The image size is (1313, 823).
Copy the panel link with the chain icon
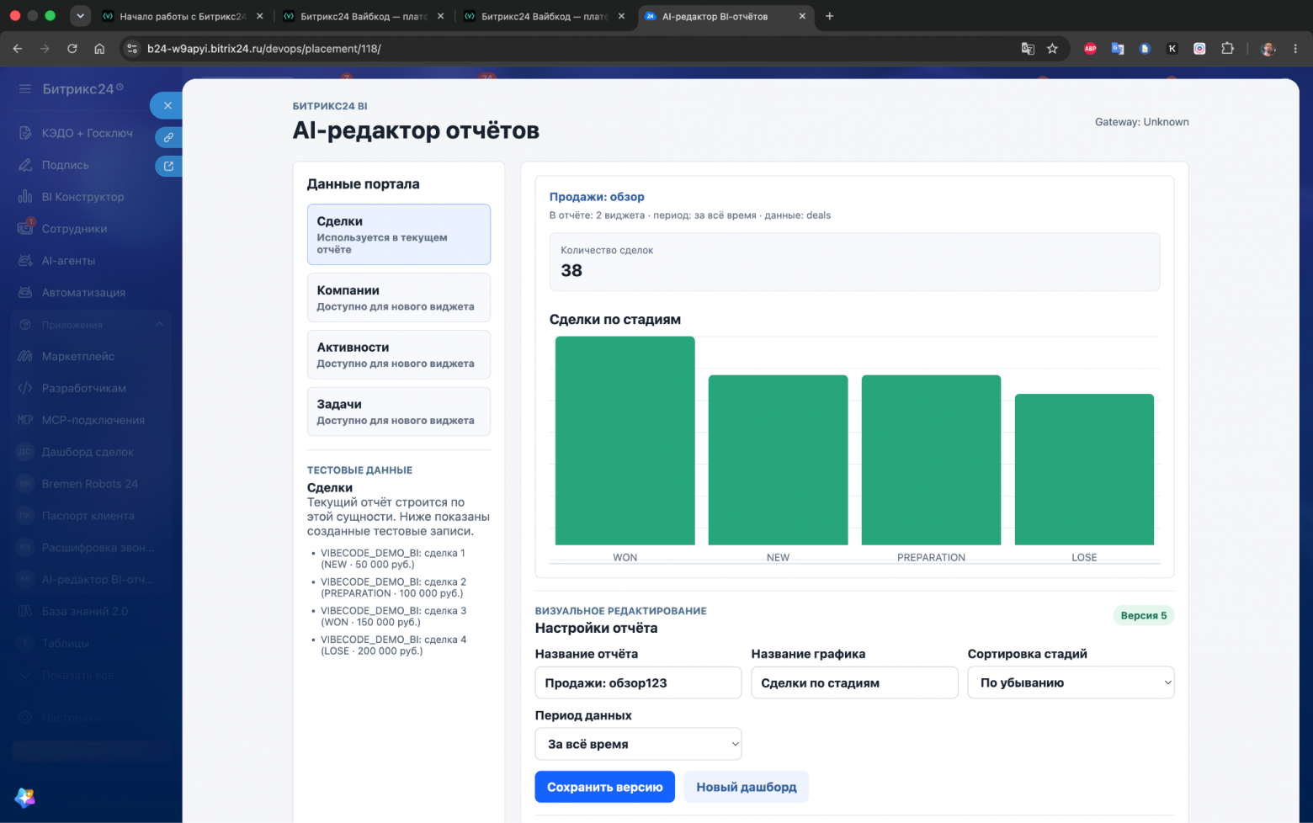(x=168, y=137)
